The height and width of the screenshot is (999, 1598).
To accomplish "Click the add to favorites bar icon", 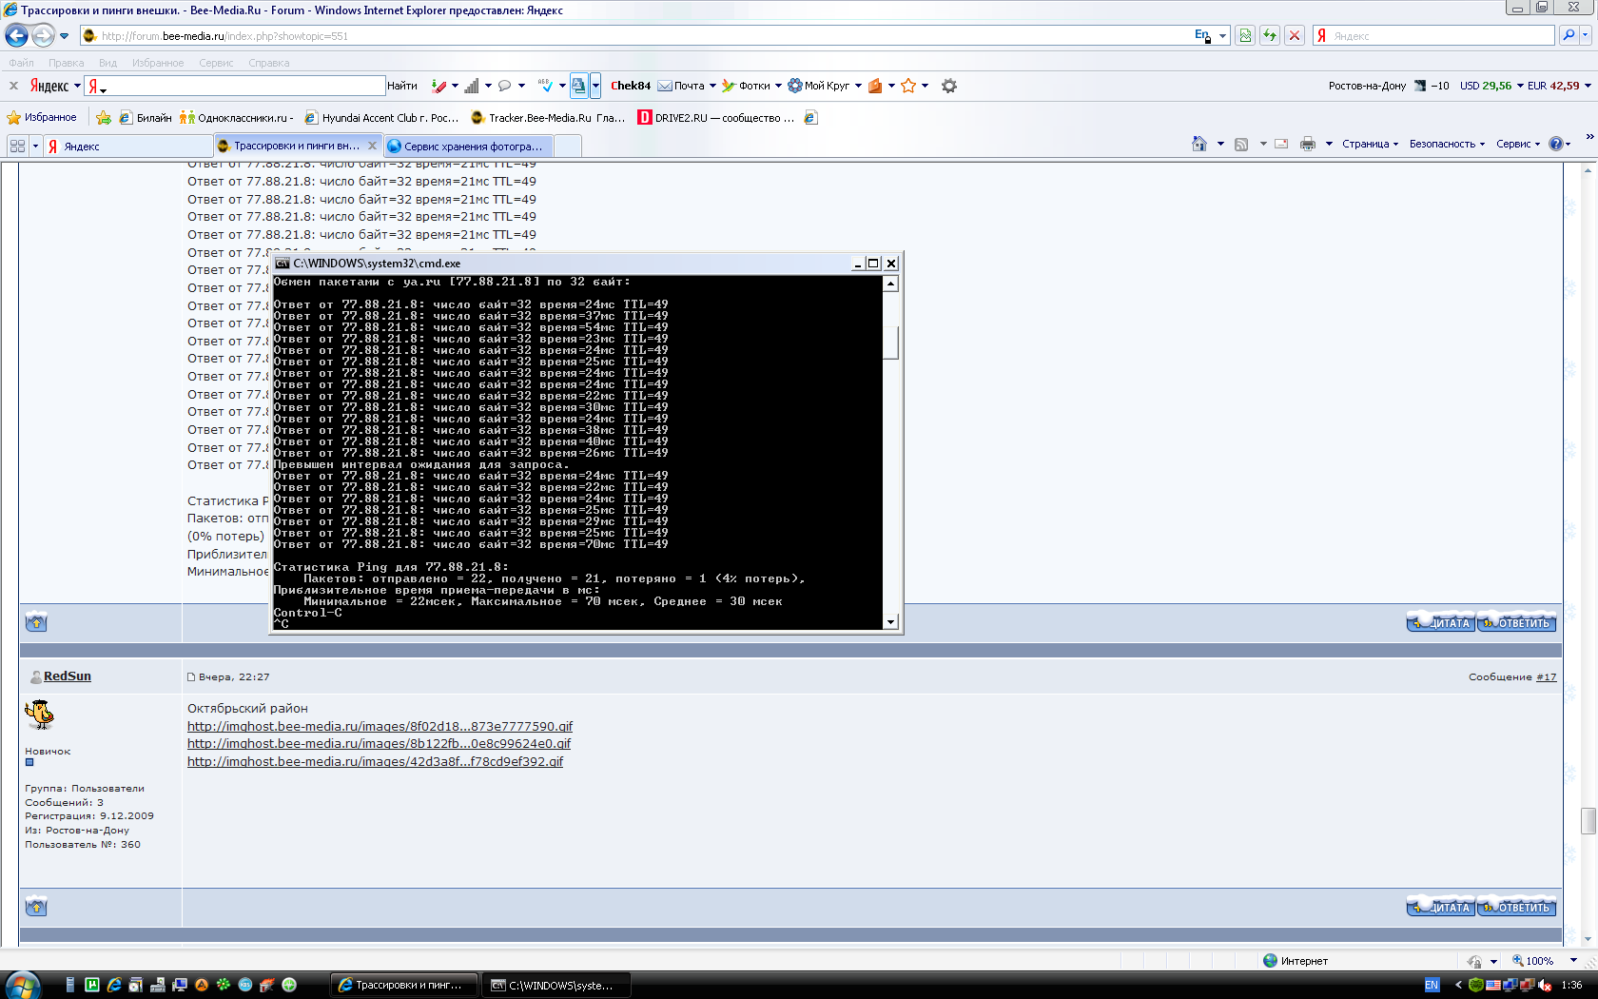I will click(104, 118).
